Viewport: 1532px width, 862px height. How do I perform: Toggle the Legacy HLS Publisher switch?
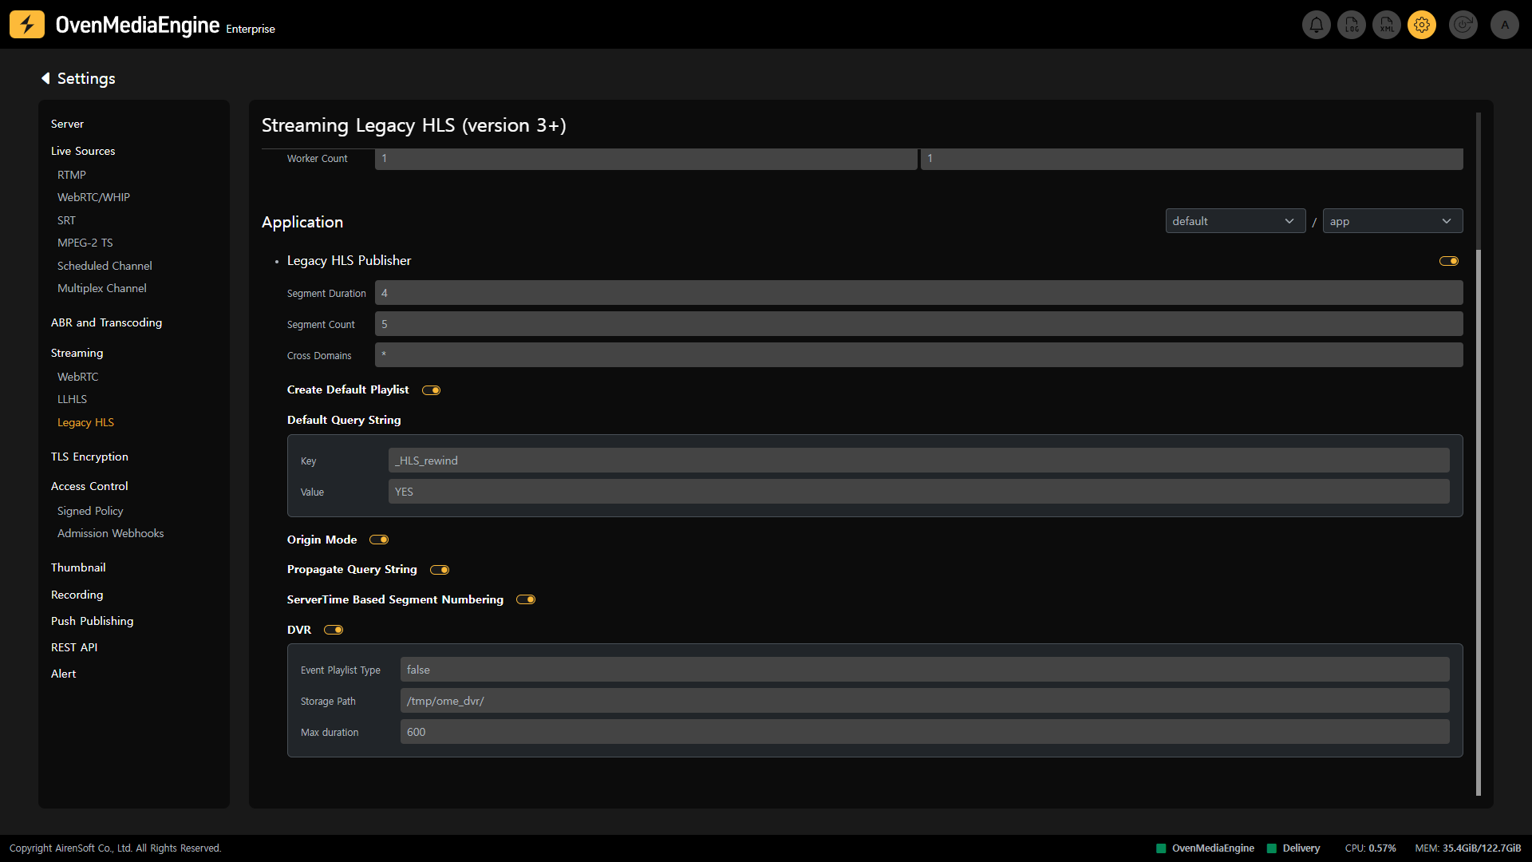click(x=1449, y=261)
